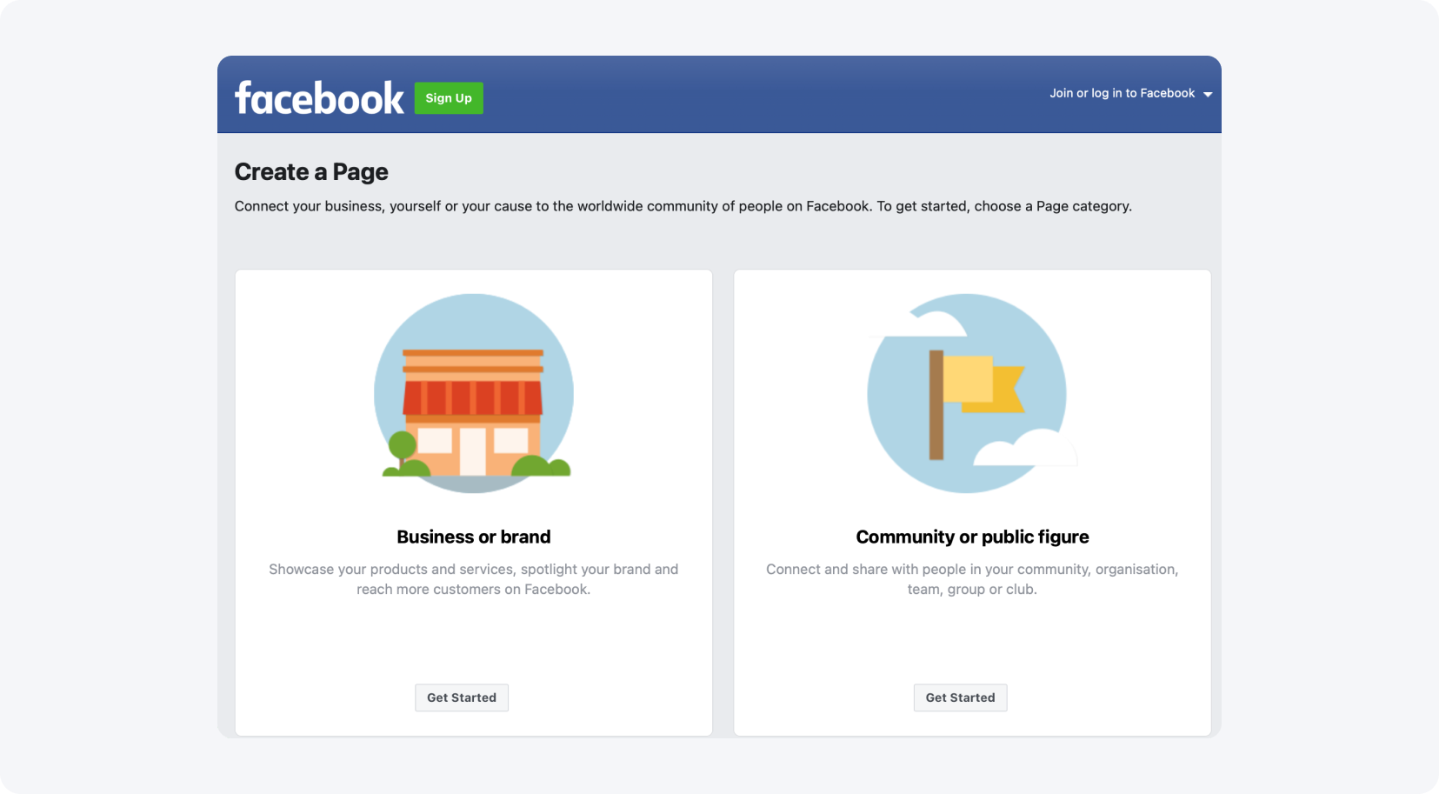
Task: Click the brown flagpole in the Community illustration
Action: (936, 404)
